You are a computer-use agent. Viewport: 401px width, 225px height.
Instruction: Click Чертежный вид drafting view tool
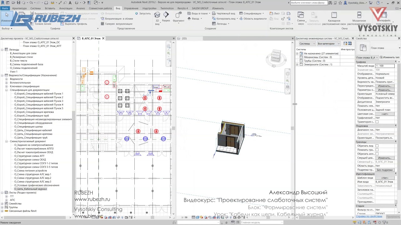coord(223,14)
